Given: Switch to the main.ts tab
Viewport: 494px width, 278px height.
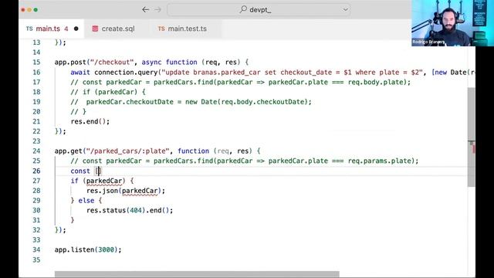Looking at the screenshot, I should [x=52, y=29].
